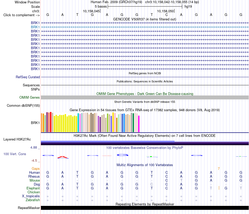Open 'Short Genetic Variants from dbSNP release 155'
Screen dimensions: 249x214
(x=145, y=102)
